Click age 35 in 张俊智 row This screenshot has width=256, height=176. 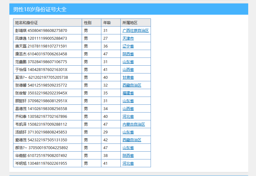point(111,93)
